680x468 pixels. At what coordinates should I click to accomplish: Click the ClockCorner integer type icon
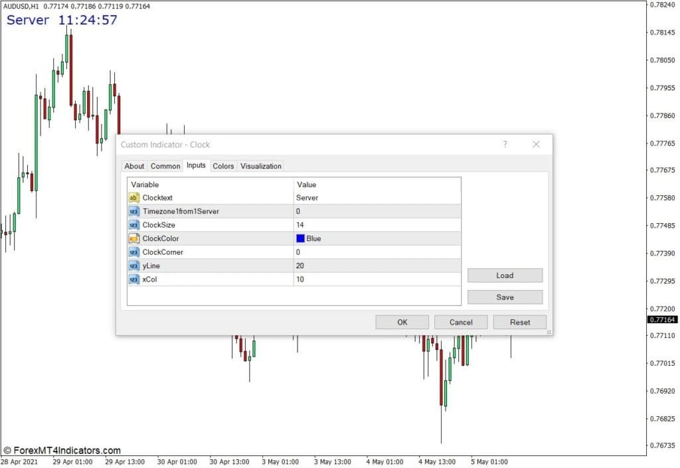tap(133, 252)
